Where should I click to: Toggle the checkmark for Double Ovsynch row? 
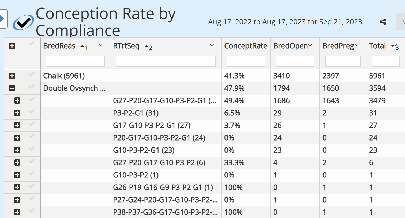click(x=32, y=87)
